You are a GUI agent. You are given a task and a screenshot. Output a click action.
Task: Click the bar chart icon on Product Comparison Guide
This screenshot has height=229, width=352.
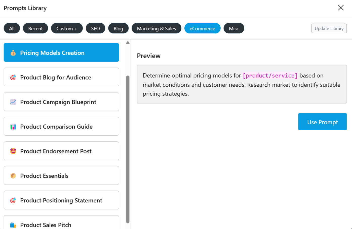[13, 126]
